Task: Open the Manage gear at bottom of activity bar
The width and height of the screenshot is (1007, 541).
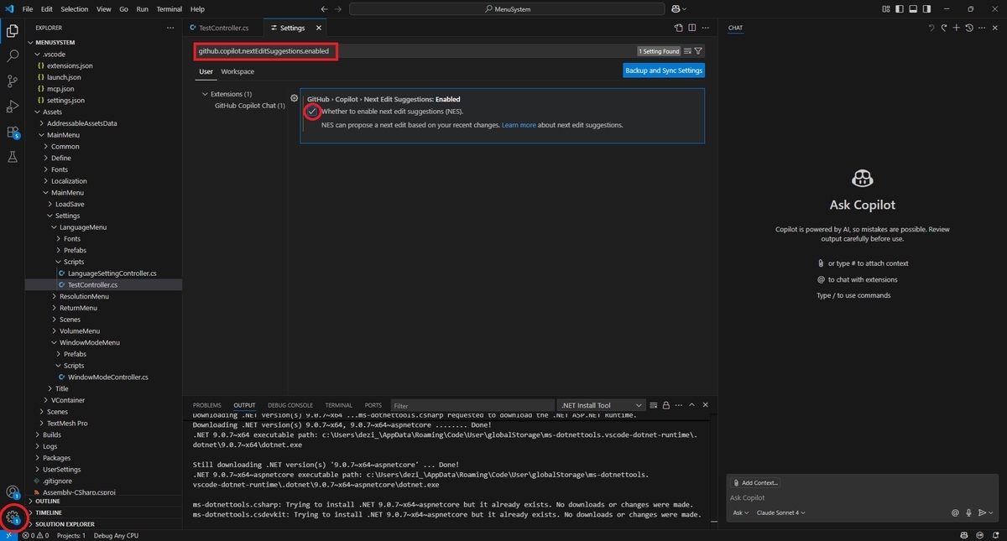Action: click(13, 518)
